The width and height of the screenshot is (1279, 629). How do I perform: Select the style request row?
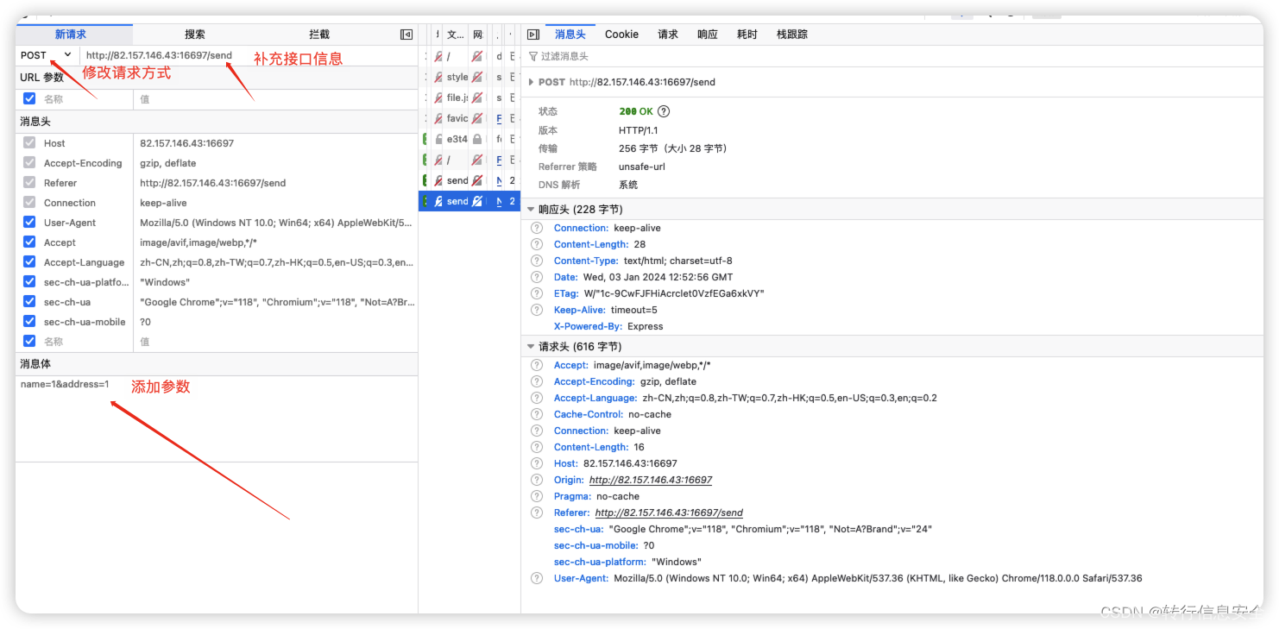tap(469, 77)
